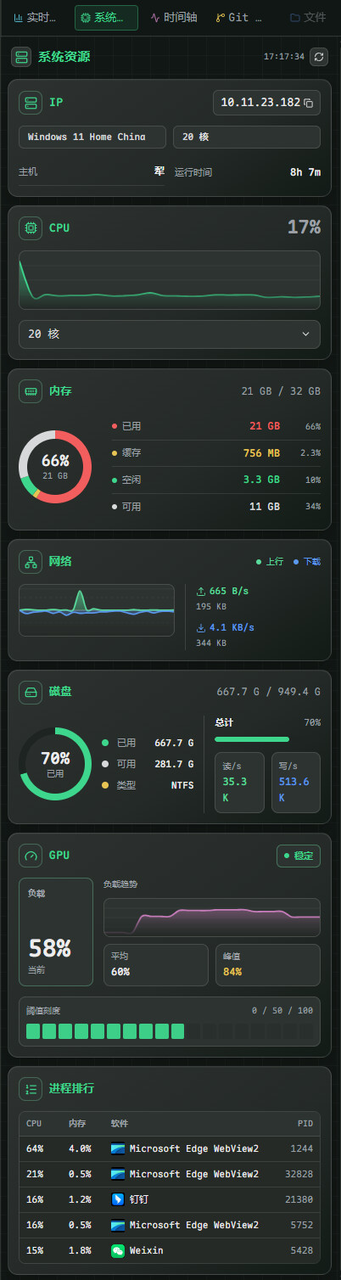
Task: Toggle the download legend in network card
Action: pos(307,562)
